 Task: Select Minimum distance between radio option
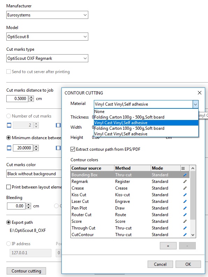click(x=8, y=137)
